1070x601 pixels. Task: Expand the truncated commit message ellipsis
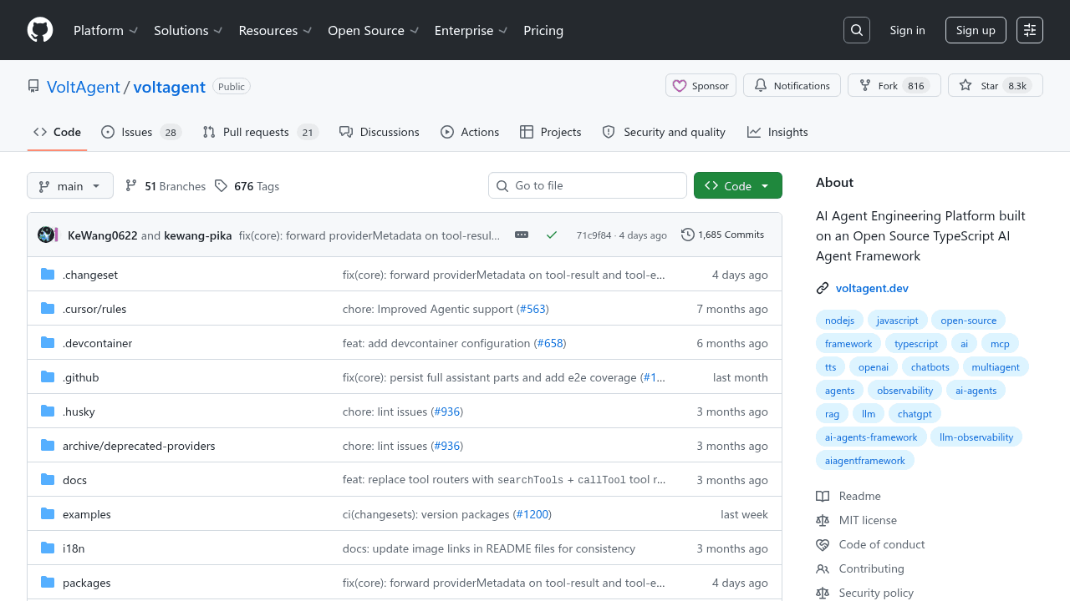point(522,235)
